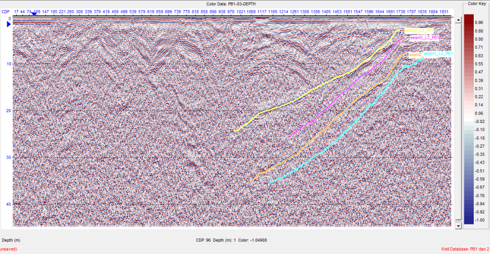This screenshot has width=490, height=254.
Task: Click CDP 1021 tick on the top axis
Action: point(241,10)
